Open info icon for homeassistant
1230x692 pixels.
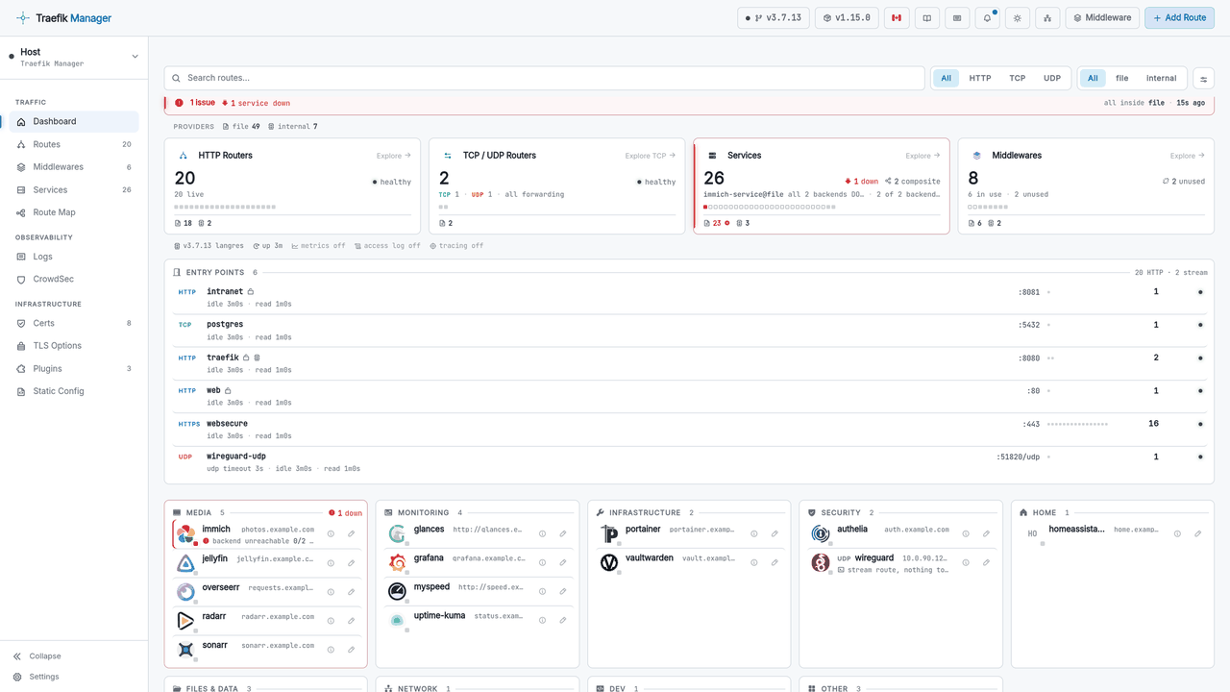tap(1177, 533)
